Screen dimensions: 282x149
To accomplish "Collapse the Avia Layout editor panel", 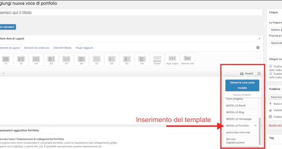I will tap(259, 39).
